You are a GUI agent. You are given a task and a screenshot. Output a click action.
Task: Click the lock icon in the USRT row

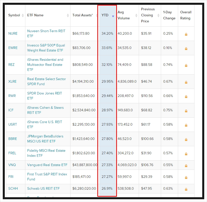[186, 125]
